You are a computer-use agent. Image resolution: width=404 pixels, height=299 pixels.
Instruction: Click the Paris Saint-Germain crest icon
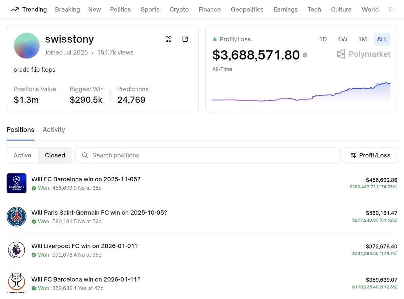(x=16, y=217)
